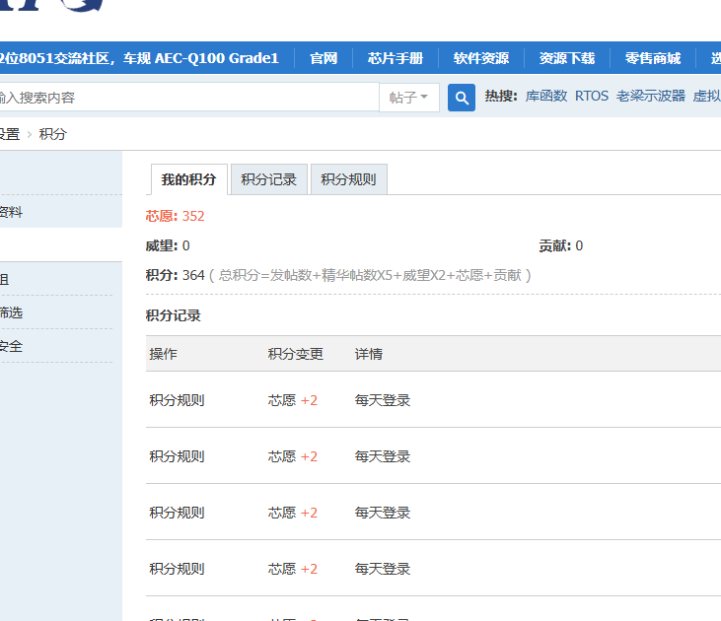Open the 资料 sidebar item
Viewport: 721px width, 621px height.
[x=10, y=212]
